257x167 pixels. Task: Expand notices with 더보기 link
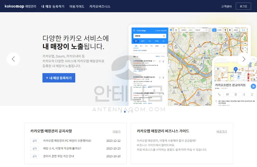click(116, 131)
